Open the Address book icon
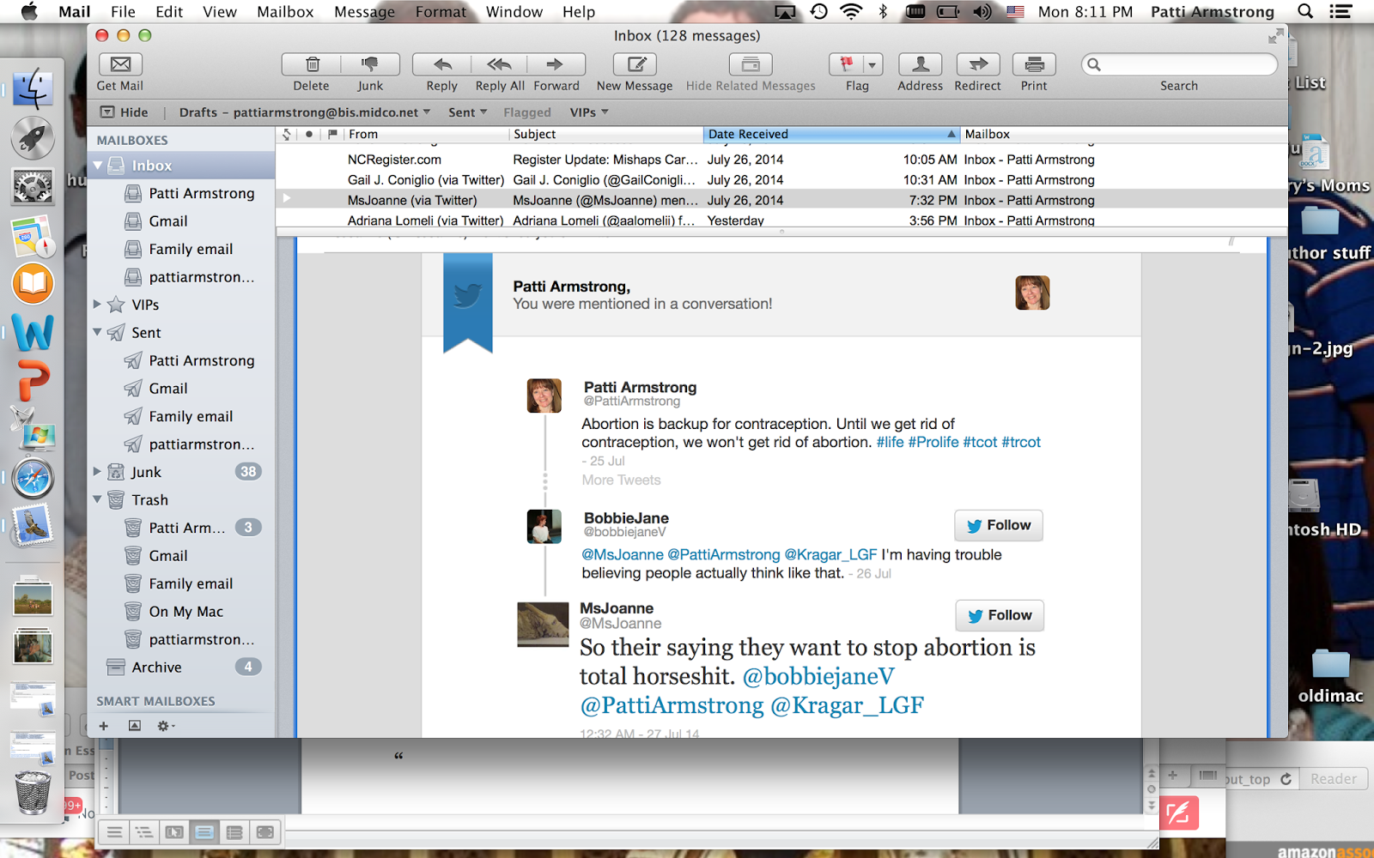Image resolution: width=1374 pixels, height=858 pixels. point(920,64)
